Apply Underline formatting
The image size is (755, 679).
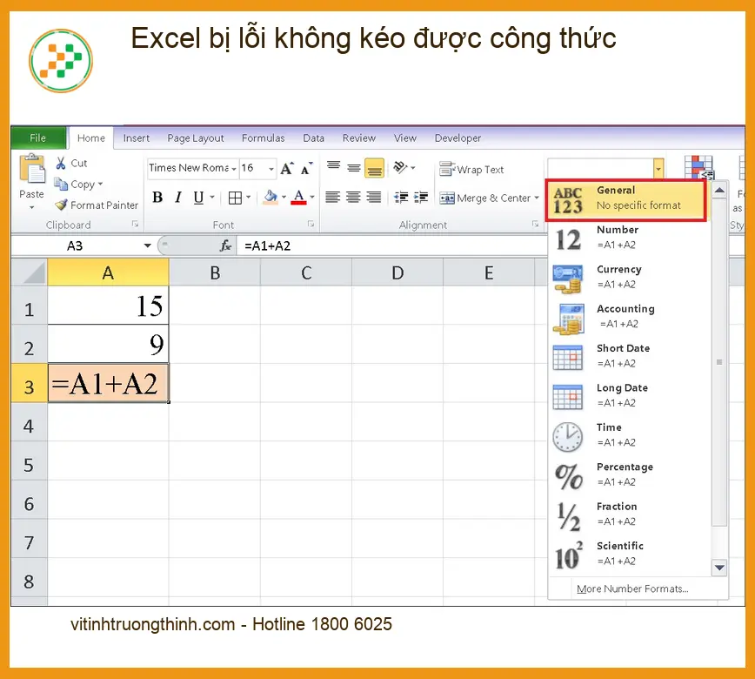(x=198, y=197)
